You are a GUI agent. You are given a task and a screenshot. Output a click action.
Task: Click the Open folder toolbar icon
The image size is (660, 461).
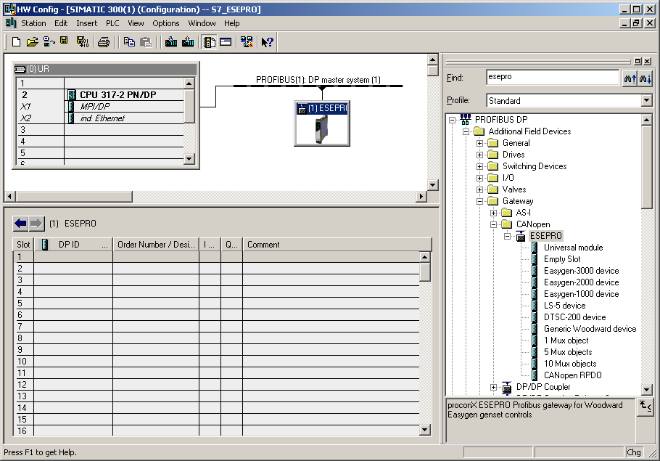[x=32, y=41]
